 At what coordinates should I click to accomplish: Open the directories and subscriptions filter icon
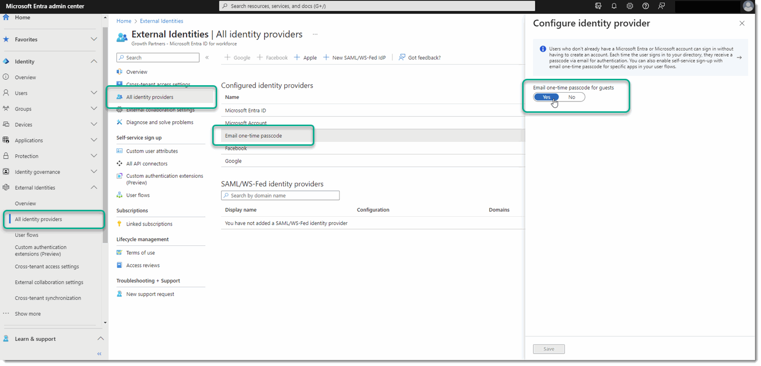[x=599, y=6]
